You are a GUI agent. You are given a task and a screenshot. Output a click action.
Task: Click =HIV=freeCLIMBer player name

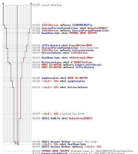[x=81, y=58]
